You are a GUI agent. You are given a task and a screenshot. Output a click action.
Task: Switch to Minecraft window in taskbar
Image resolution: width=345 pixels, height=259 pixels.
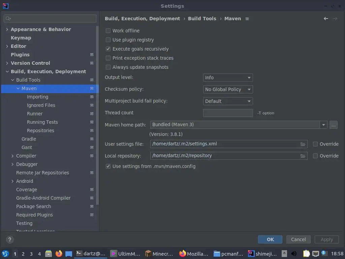(x=159, y=254)
